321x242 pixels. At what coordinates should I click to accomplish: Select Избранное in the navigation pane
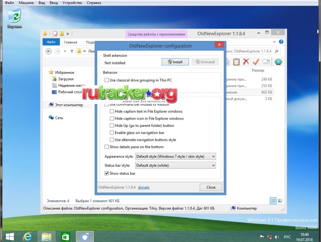tap(61, 72)
